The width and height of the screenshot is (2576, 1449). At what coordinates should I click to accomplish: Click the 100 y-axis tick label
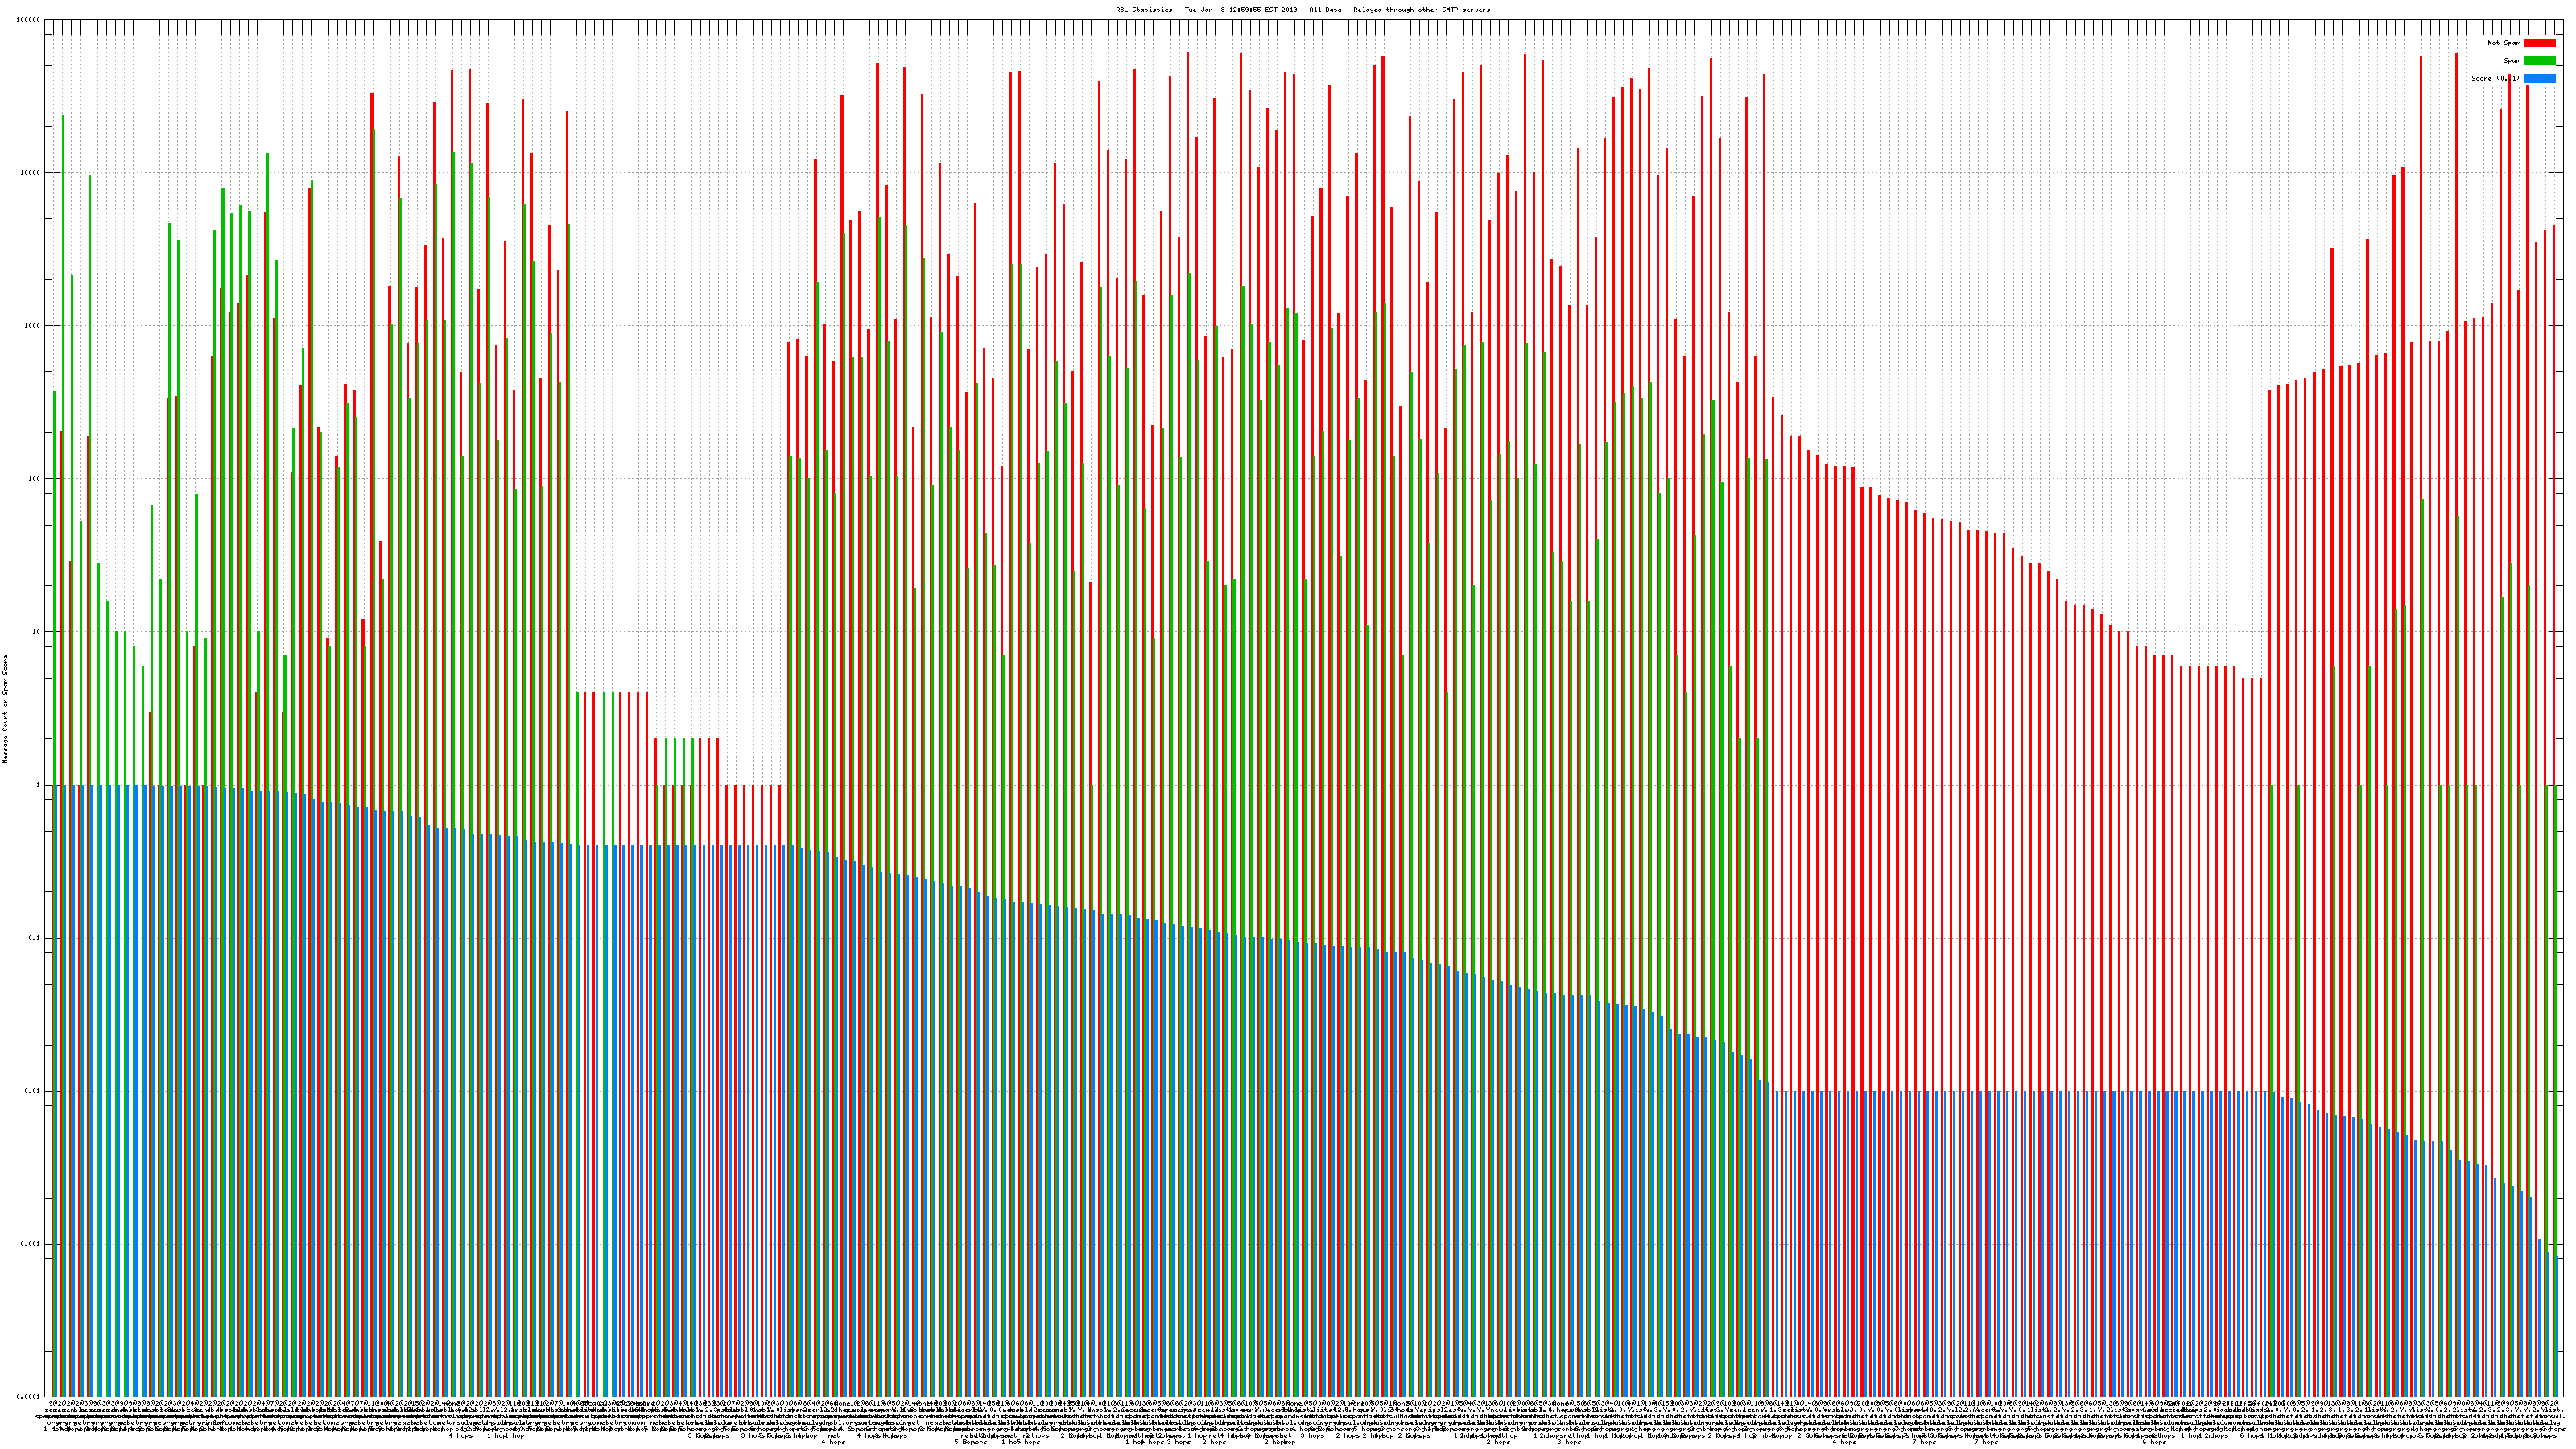click(35, 479)
